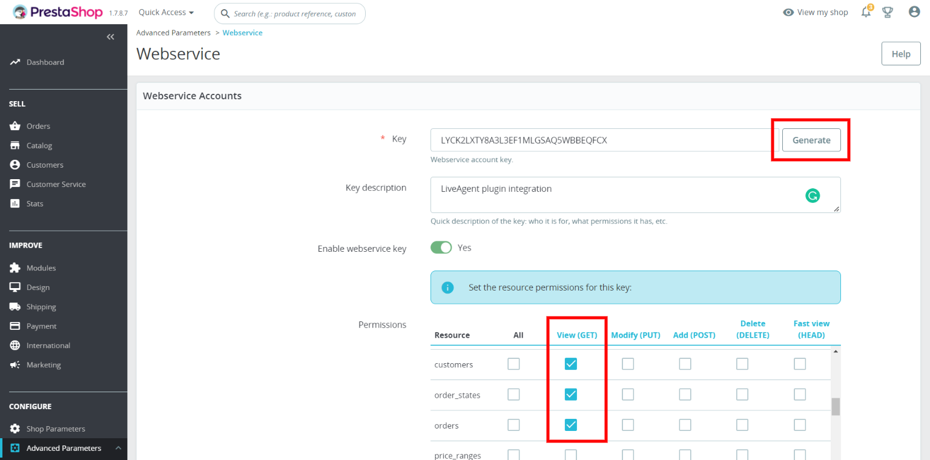This screenshot has width=930, height=460.
Task: Uncheck View (GET) for customers
Action: click(570, 364)
